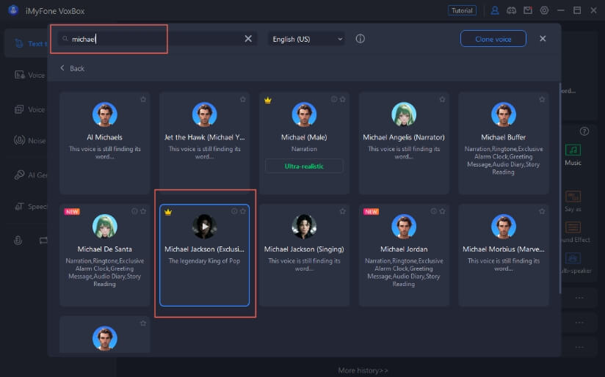Open info icon on Michael (Male) card

point(334,99)
